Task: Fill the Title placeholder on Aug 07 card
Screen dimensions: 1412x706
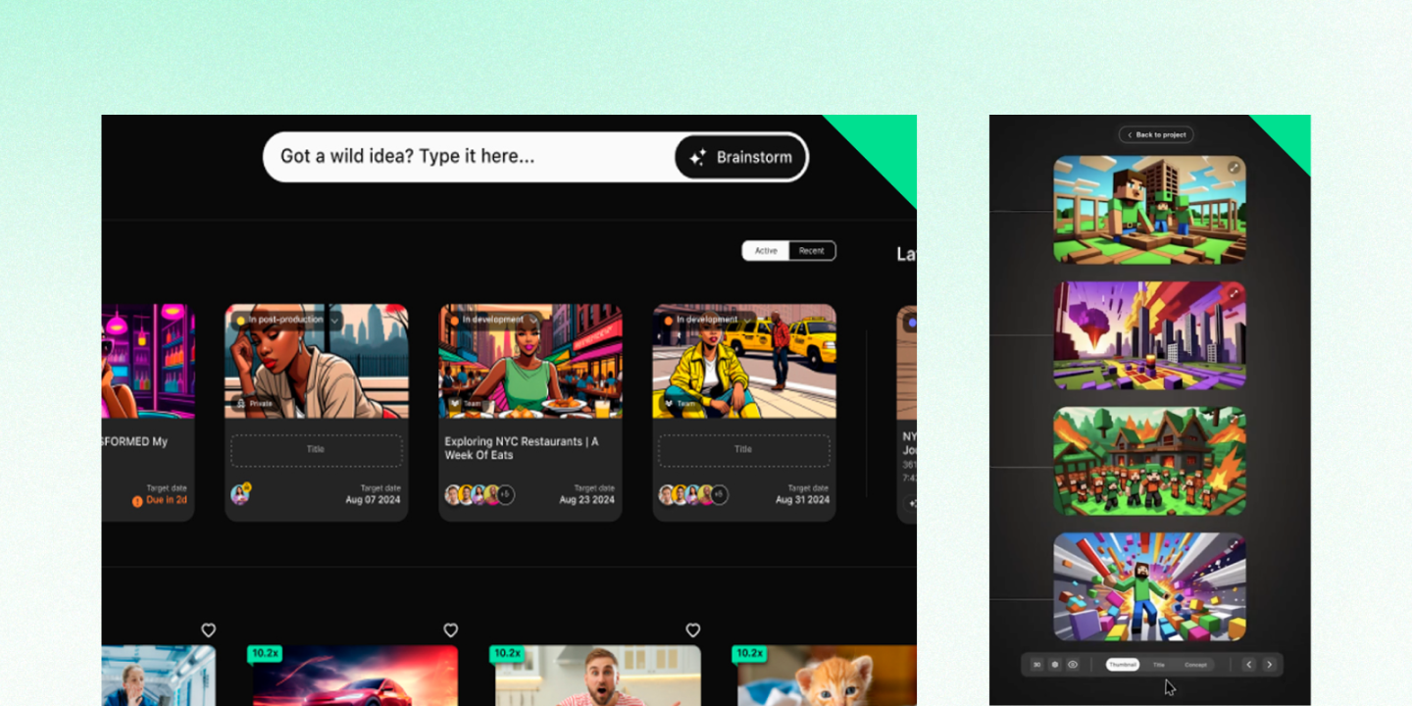Action: (x=317, y=450)
